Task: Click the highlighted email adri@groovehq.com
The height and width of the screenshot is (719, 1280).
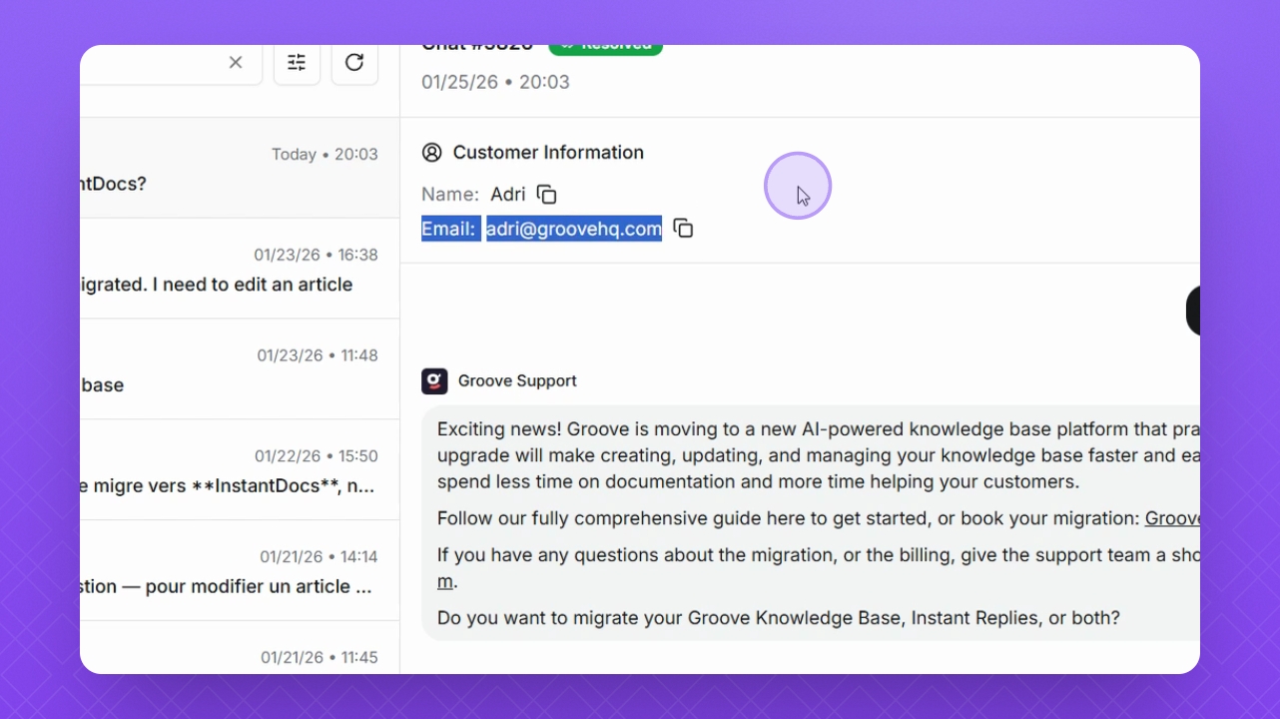Action: coord(574,229)
